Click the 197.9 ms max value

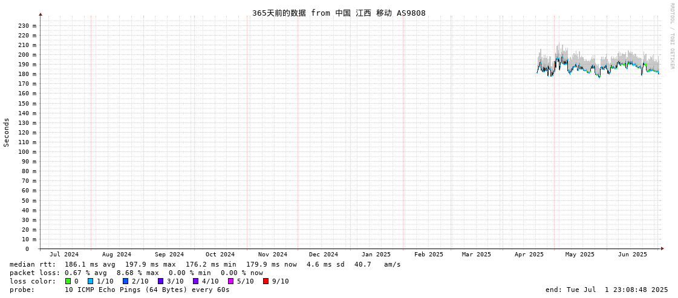coord(151,264)
